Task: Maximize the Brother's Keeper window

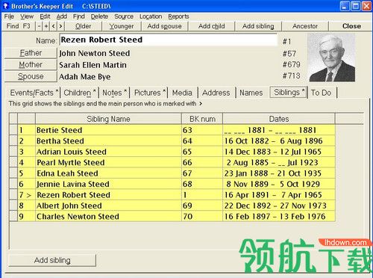Action: click(356, 6)
